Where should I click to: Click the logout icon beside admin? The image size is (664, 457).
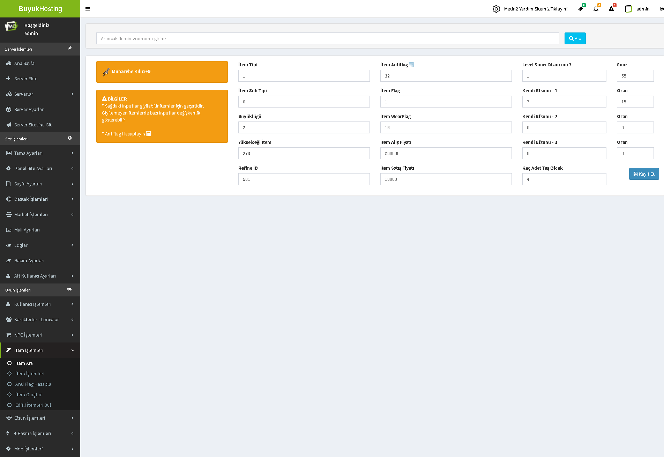coord(662,9)
